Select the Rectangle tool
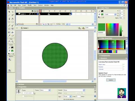Image resolution: width=135 pixels, height=101 pixels. click(x=13, y=22)
